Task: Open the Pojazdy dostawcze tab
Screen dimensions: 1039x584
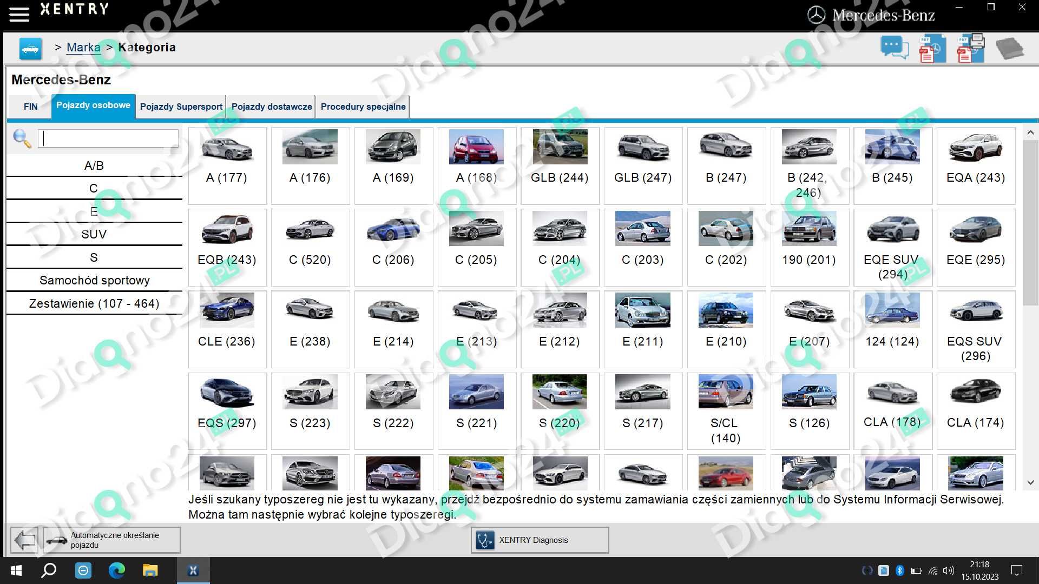Action: click(x=272, y=107)
